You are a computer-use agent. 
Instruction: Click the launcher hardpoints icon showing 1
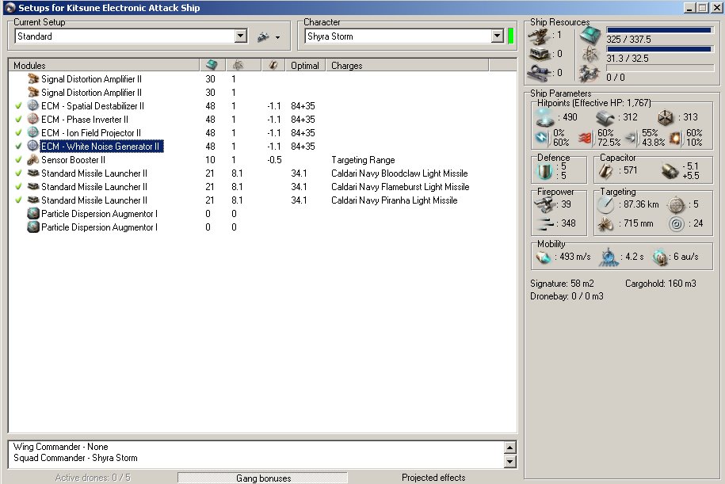click(x=539, y=35)
